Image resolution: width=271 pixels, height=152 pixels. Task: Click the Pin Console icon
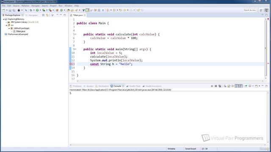coord(246,86)
